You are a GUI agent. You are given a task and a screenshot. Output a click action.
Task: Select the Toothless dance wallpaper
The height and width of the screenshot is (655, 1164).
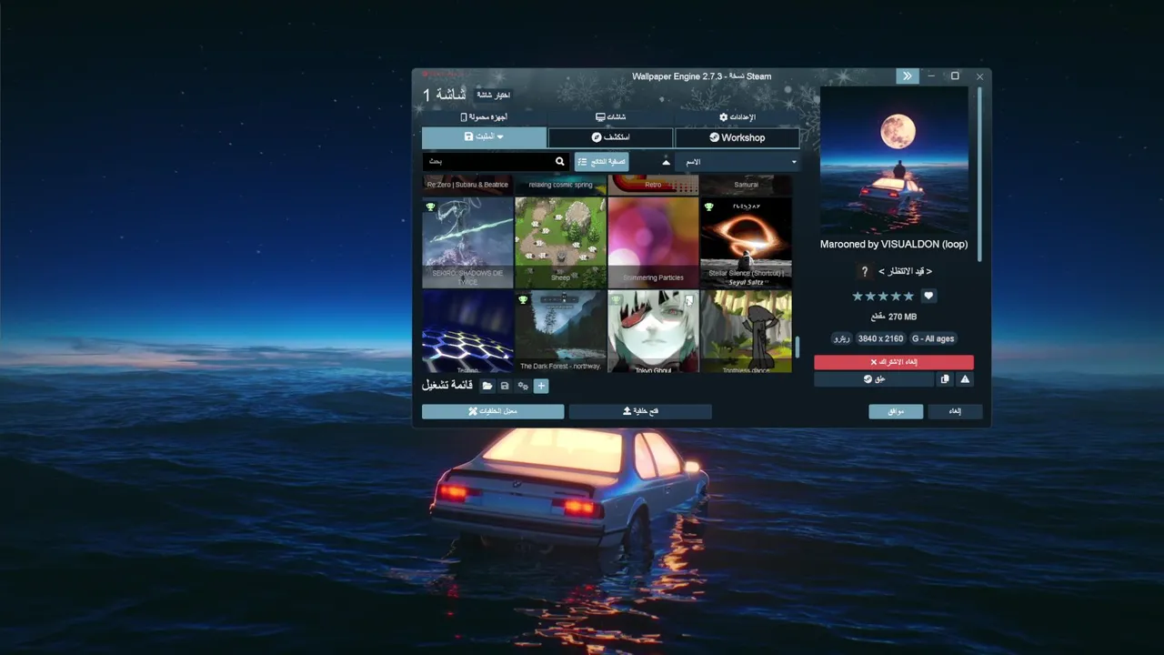coord(746,331)
